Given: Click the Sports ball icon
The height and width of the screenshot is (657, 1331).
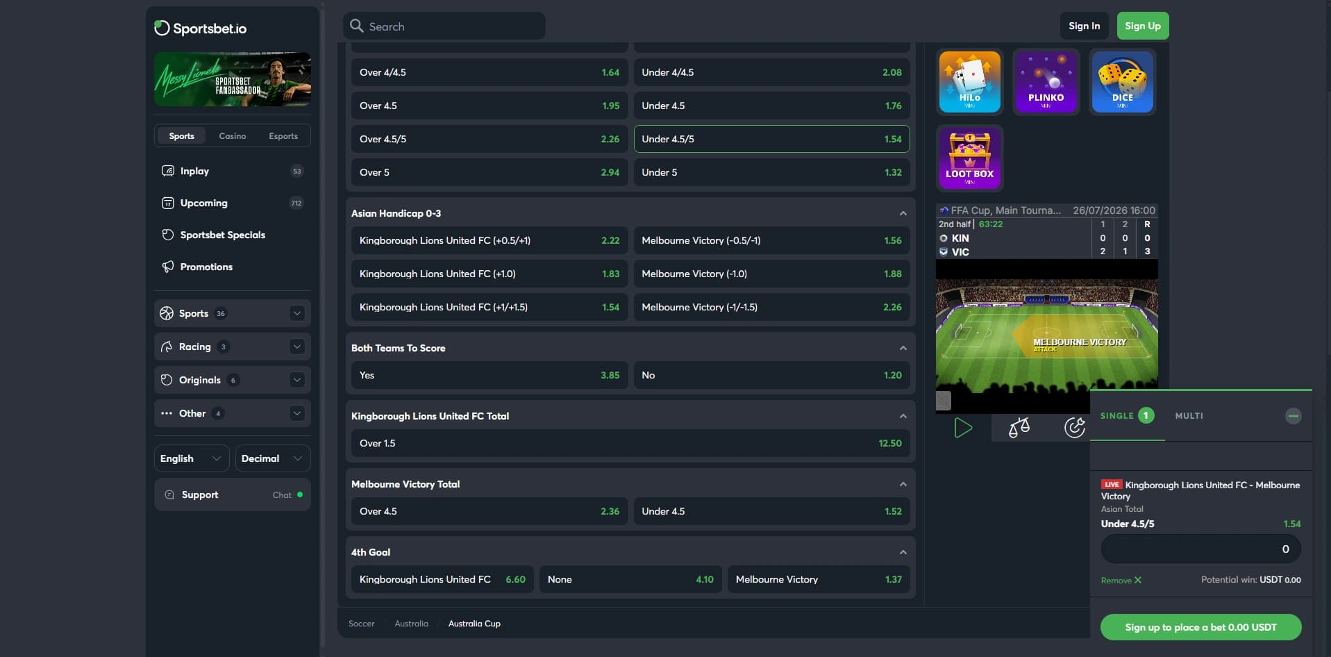Looking at the screenshot, I should tap(167, 313).
